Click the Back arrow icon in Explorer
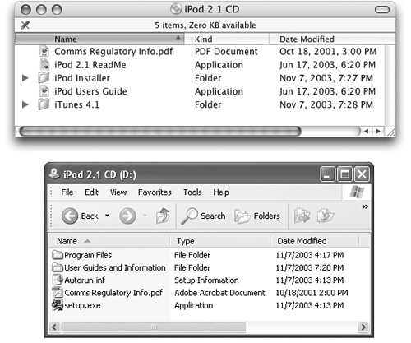Image resolution: width=411 pixels, height=343 pixels. (x=70, y=216)
